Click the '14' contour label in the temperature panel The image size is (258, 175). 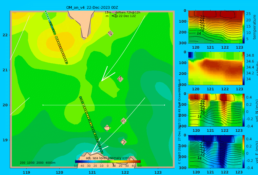click(x=199, y=33)
